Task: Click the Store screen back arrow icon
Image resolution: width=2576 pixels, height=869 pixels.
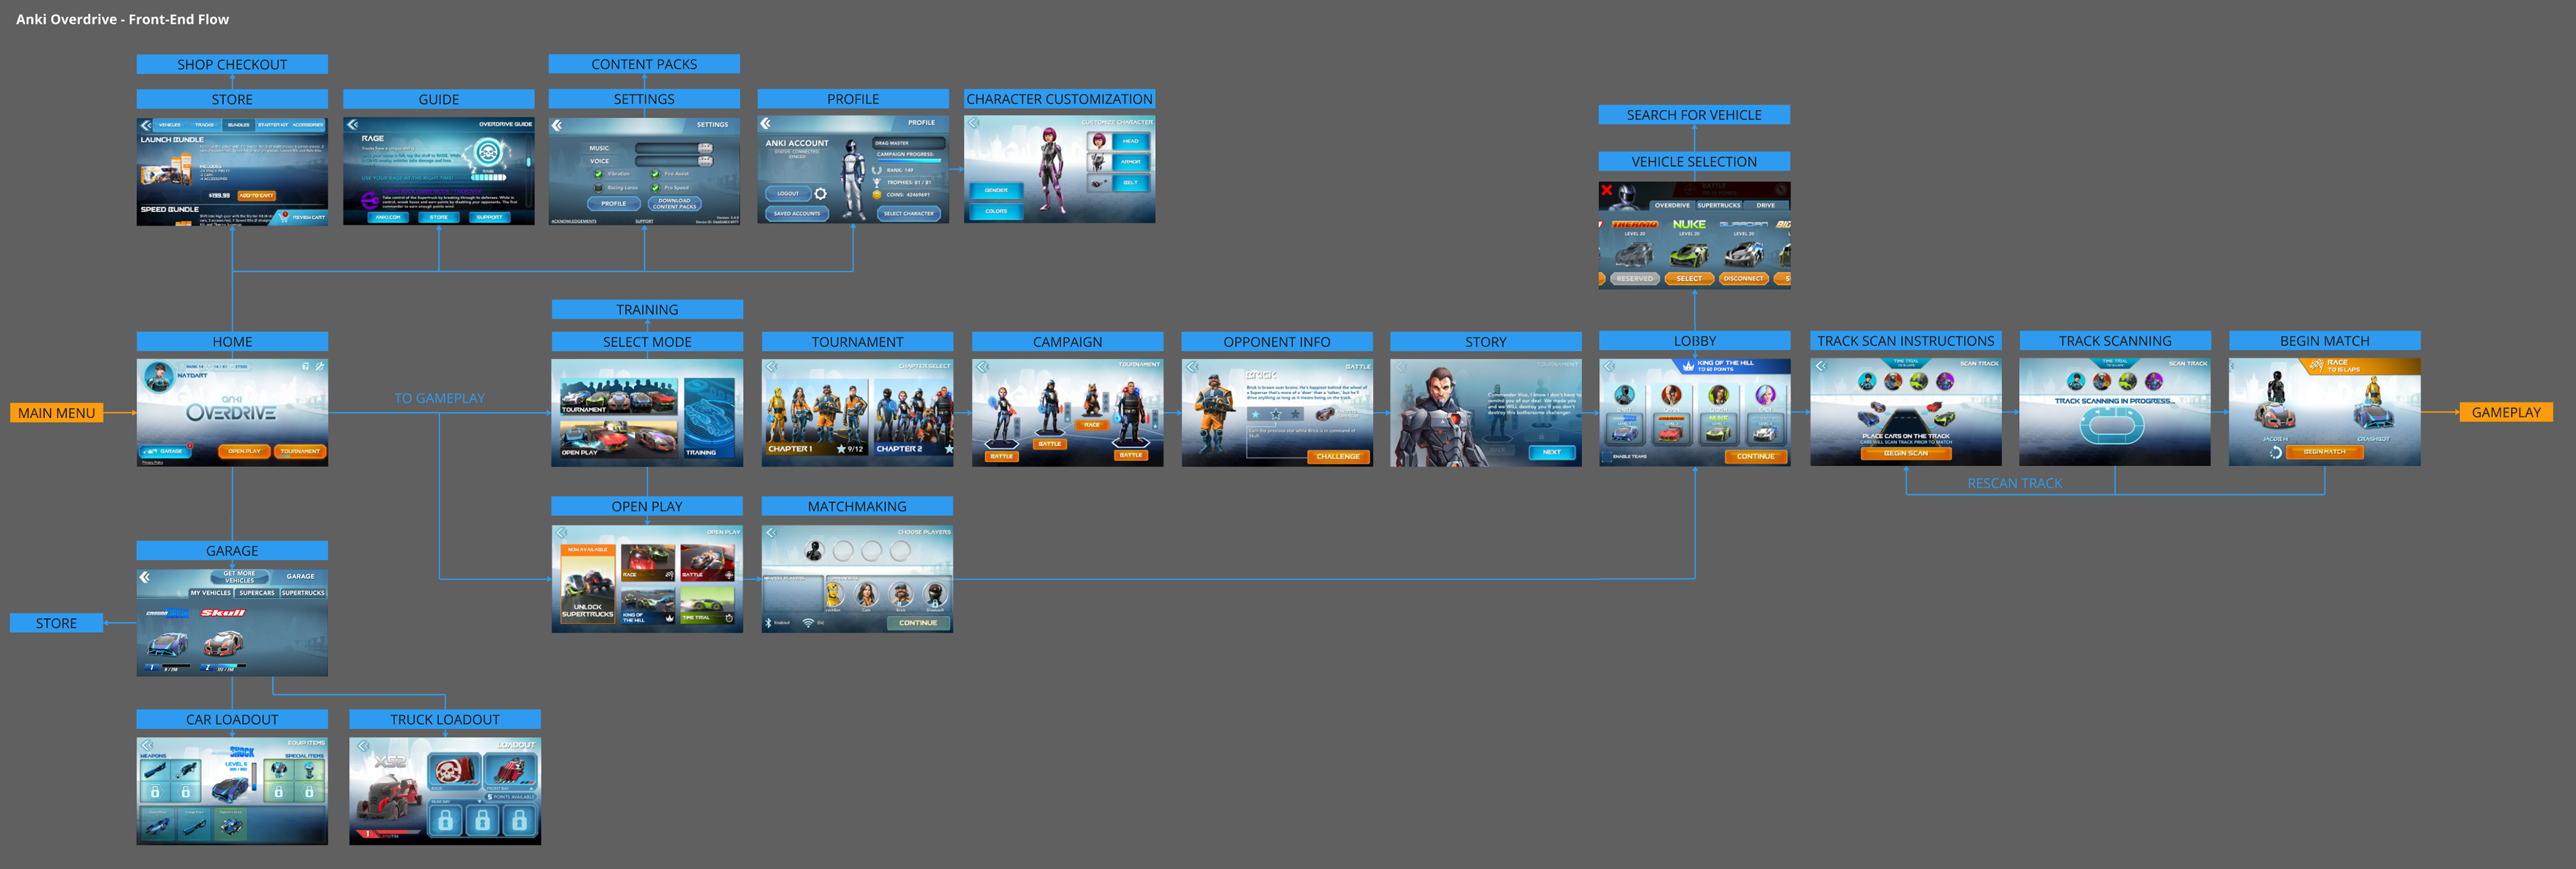Action: (x=146, y=125)
